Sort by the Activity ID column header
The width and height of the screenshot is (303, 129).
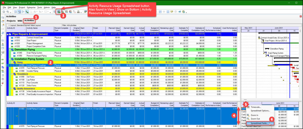coord(16,29)
